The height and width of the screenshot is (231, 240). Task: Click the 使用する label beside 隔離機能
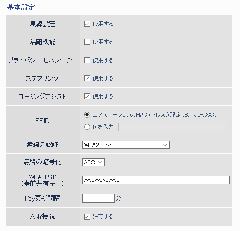(x=103, y=42)
